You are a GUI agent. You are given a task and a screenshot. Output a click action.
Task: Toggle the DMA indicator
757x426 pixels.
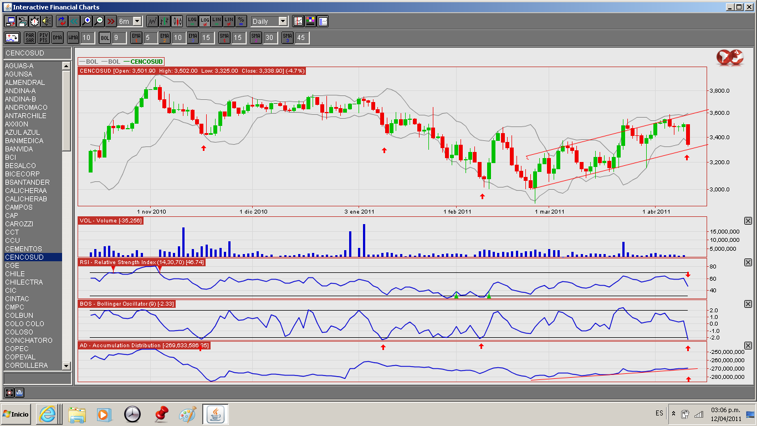tap(57, 38)
